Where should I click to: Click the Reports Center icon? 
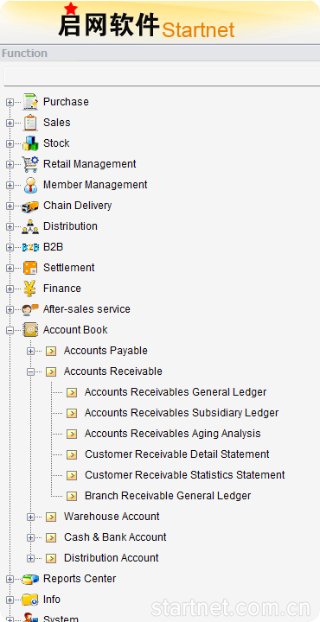30,579
